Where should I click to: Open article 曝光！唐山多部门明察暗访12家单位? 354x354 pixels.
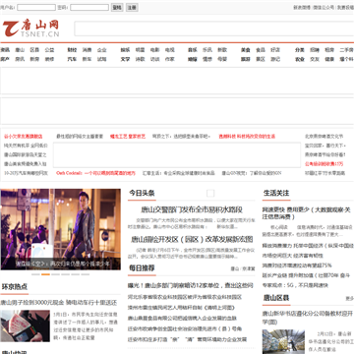click(x=191, y=285)
